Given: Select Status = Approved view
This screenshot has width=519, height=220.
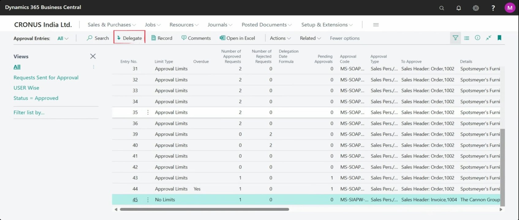Looking at the screenshot, I should pos(36,98).
